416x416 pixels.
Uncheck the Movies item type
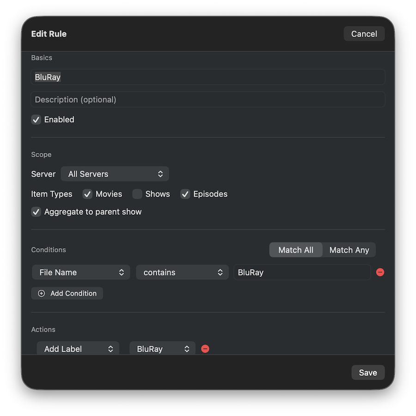(x=87, y=194)
